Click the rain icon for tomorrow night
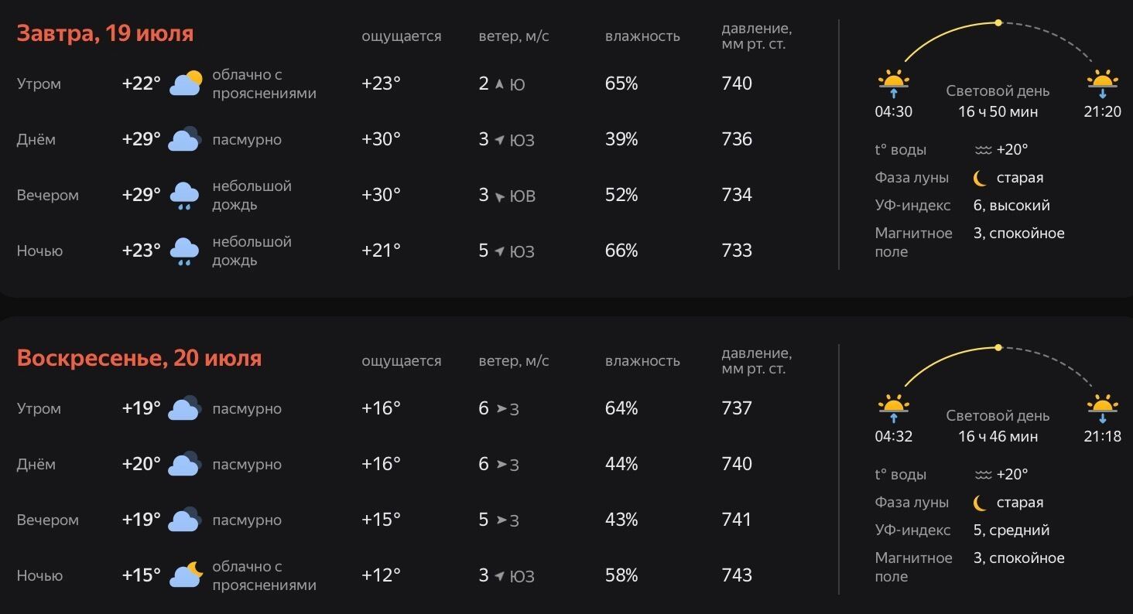 184,251
